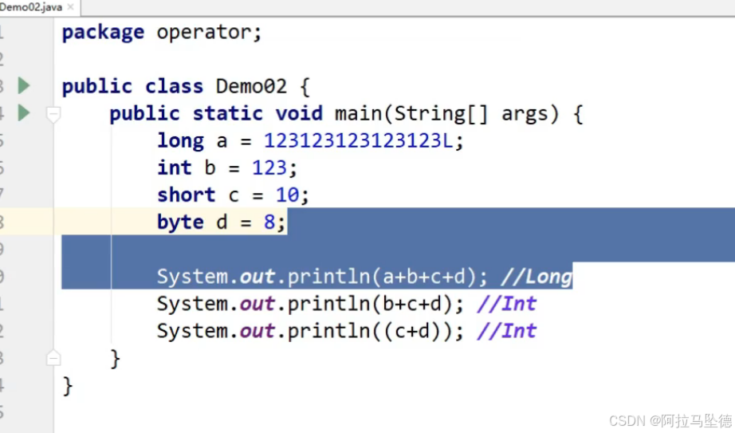This screenshot has height=433, width=735.
Task: Collapse the main method fold marker
Action: [x=53, y=114]
